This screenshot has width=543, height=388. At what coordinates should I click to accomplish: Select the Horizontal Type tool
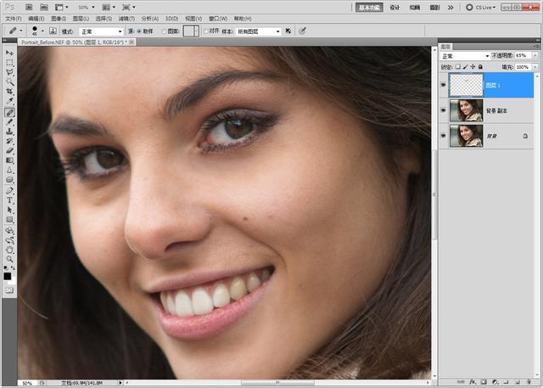(9, 200)
